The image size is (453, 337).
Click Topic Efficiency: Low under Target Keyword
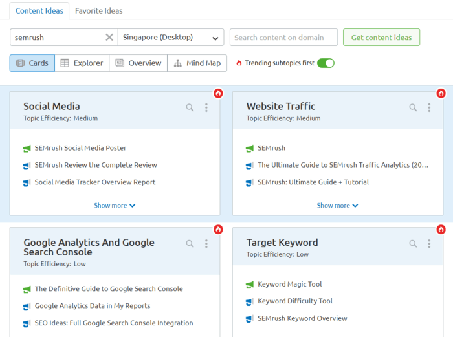[x=278, y=254]
